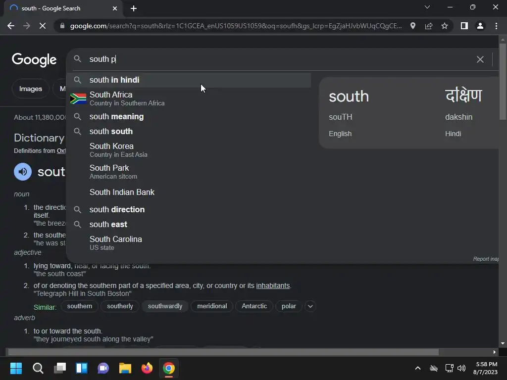The height and width of the screenshot is (380, 507).
Task: Click the forward navigation arrow
Action: (27, 26)
